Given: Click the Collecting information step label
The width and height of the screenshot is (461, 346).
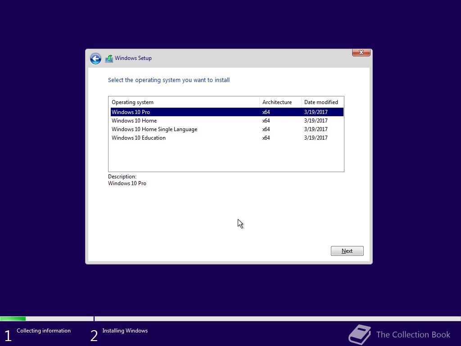Looking at the screenshot, I should pos(44,331).
